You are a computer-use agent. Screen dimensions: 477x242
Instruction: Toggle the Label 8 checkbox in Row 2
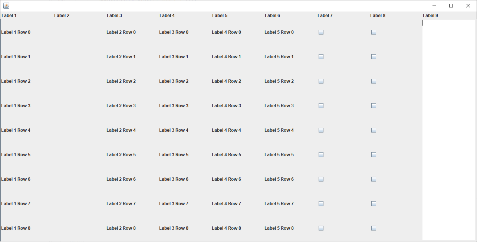374,81
